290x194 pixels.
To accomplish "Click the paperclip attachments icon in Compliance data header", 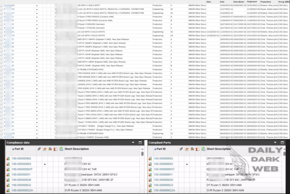I will coord(39,149).
